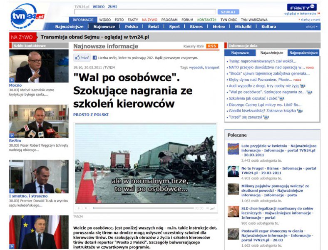
Task: Click the Poleć like button
Action: [x=82, y=57]
